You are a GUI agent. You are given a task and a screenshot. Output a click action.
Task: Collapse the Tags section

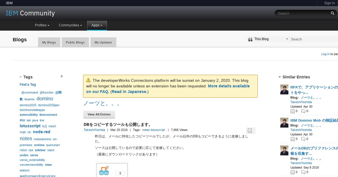click(x=21, y=77)
